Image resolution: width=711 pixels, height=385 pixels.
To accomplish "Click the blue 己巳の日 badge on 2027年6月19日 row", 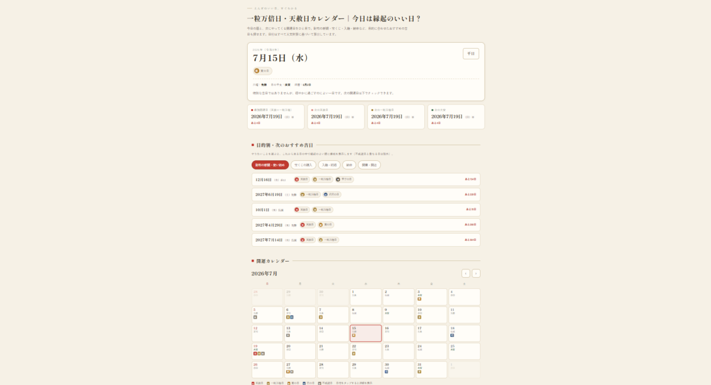I will pyautogui.click(x=332, y=195).
